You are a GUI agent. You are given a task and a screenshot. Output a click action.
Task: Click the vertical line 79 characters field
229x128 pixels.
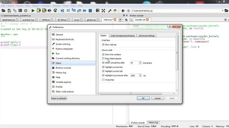(x=135, y=63)
